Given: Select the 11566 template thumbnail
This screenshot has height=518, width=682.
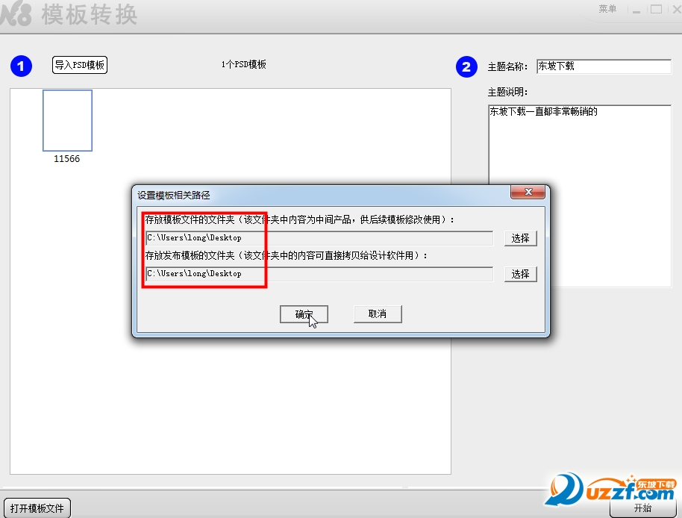Looking at the screenshot, I should point(67,120).
